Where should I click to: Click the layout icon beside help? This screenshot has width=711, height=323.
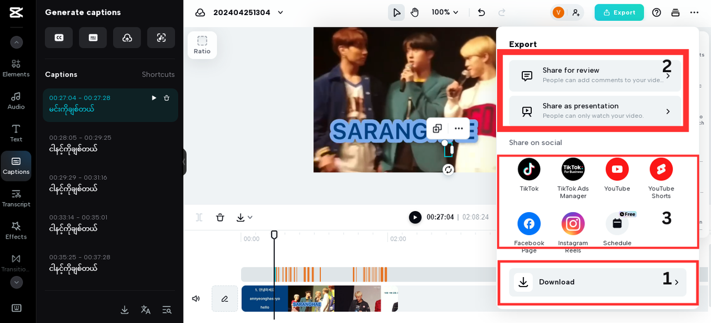pyautogui.click(x=675, y=12)
